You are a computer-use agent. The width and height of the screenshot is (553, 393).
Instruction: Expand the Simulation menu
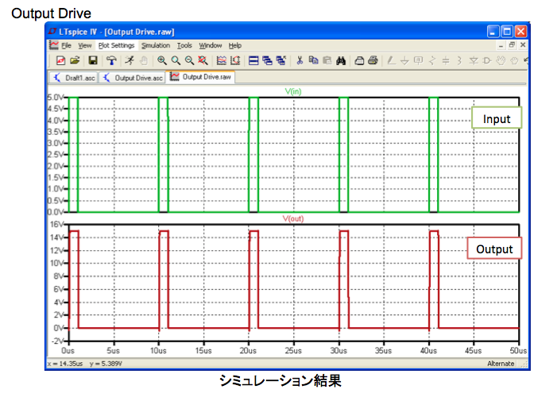pyautogui.click(x=156, y=45)
